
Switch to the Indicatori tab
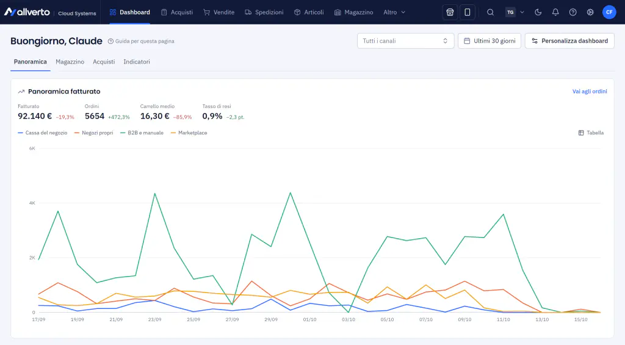pyautogui.click(x=137, y=62)
